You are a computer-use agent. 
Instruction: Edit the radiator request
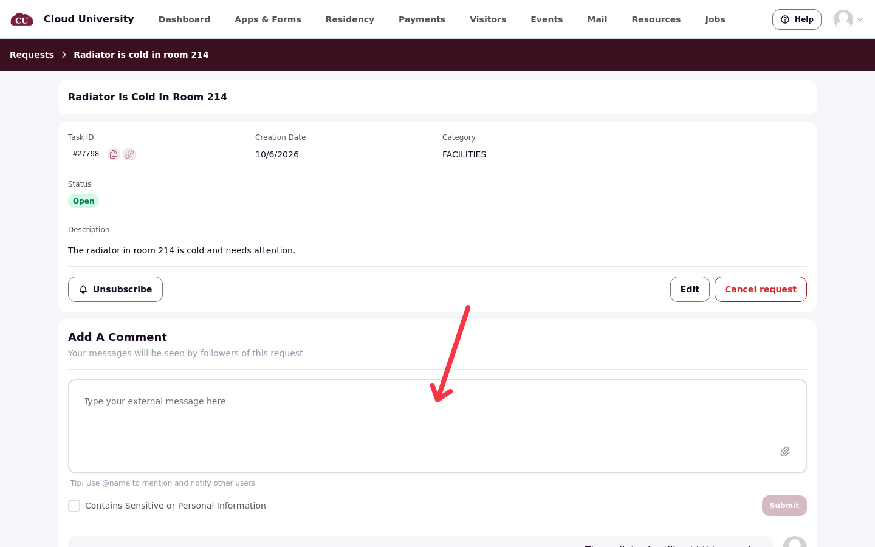tap(690, 289)
